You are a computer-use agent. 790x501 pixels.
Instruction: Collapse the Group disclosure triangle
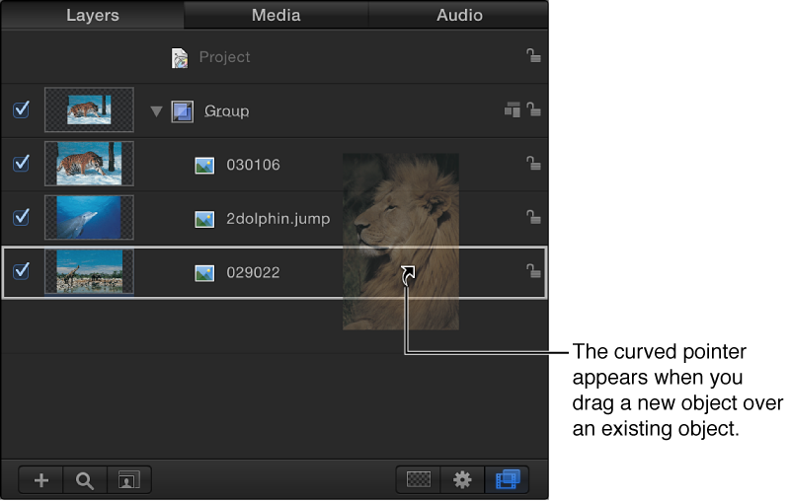(x=156, y=111)
